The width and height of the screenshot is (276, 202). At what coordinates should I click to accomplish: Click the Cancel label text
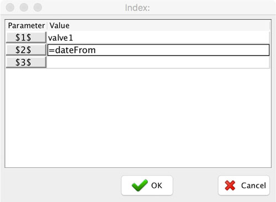point(253,185)
